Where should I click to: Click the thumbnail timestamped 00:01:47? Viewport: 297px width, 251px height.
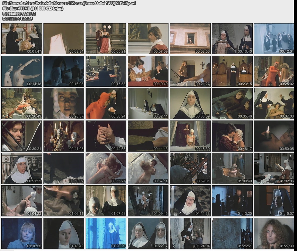point(22,39)
